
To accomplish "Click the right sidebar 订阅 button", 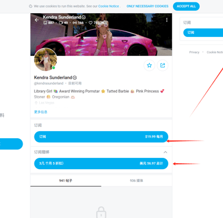I will (203, 33).
